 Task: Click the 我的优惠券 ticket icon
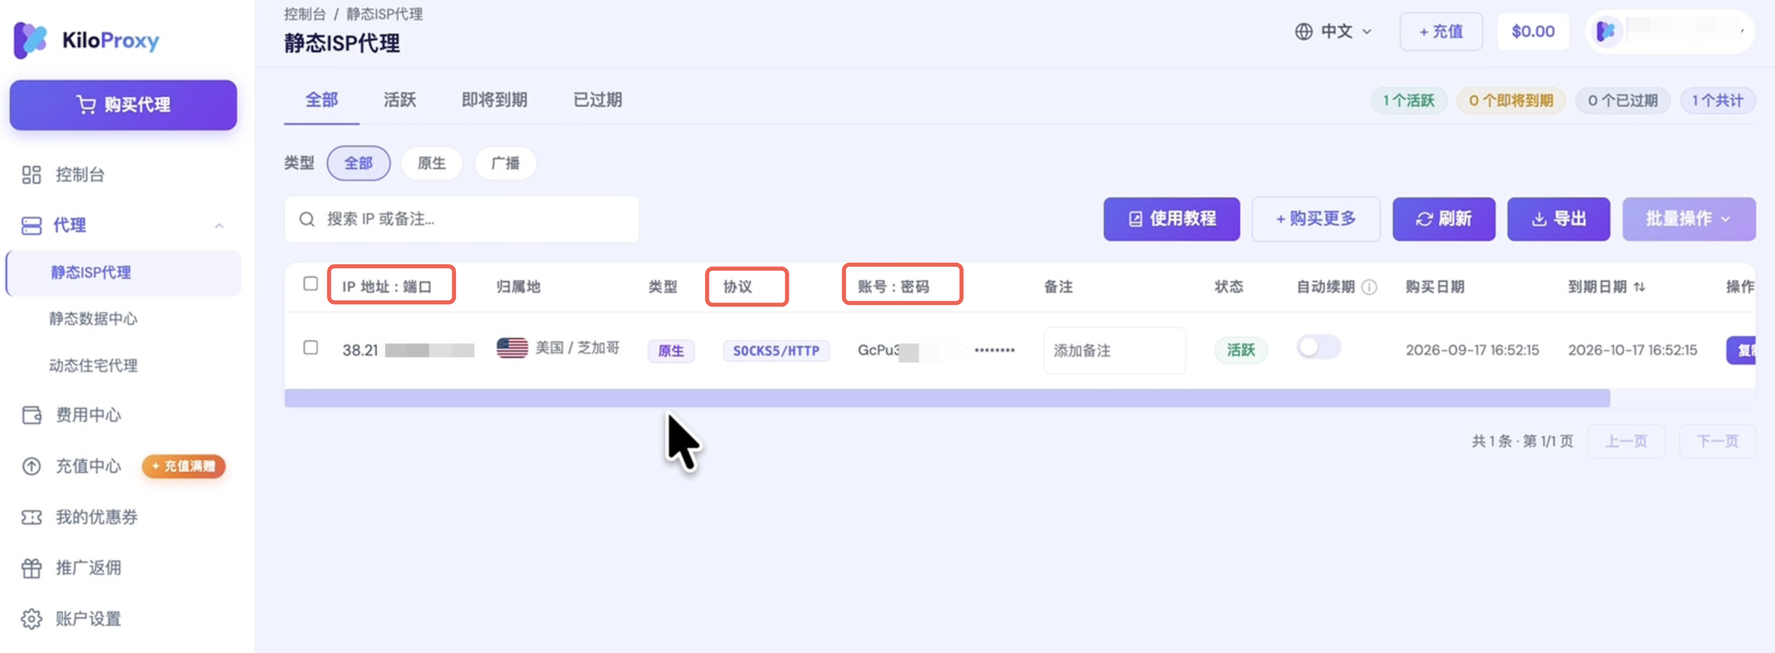pos(32,517)
